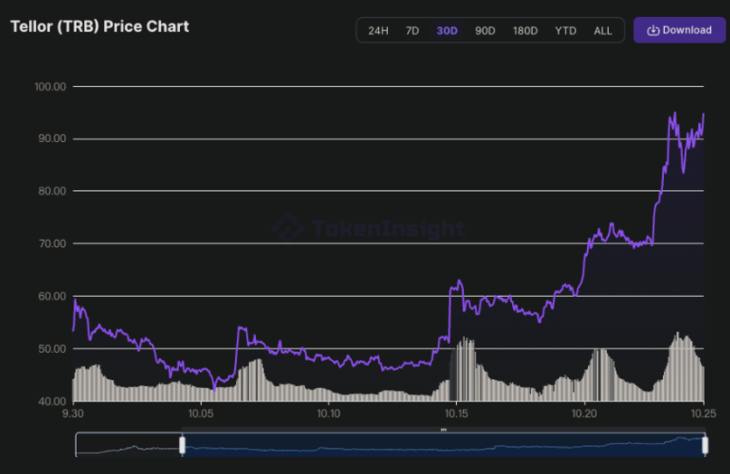Viewport: 730px width, 474px height.
Task: Show the 90D price history
Action: 485,31
